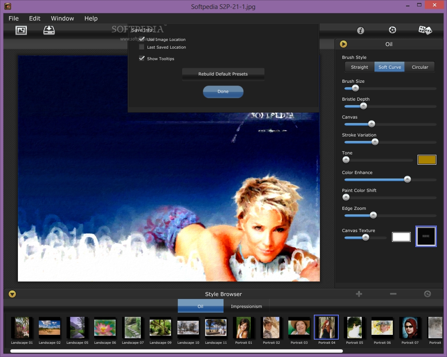Image resolution: width=447 pixels, height=357 pixels.
Task: Click the Bristle Depth slider handle
Action: click(x=363, y=106)
